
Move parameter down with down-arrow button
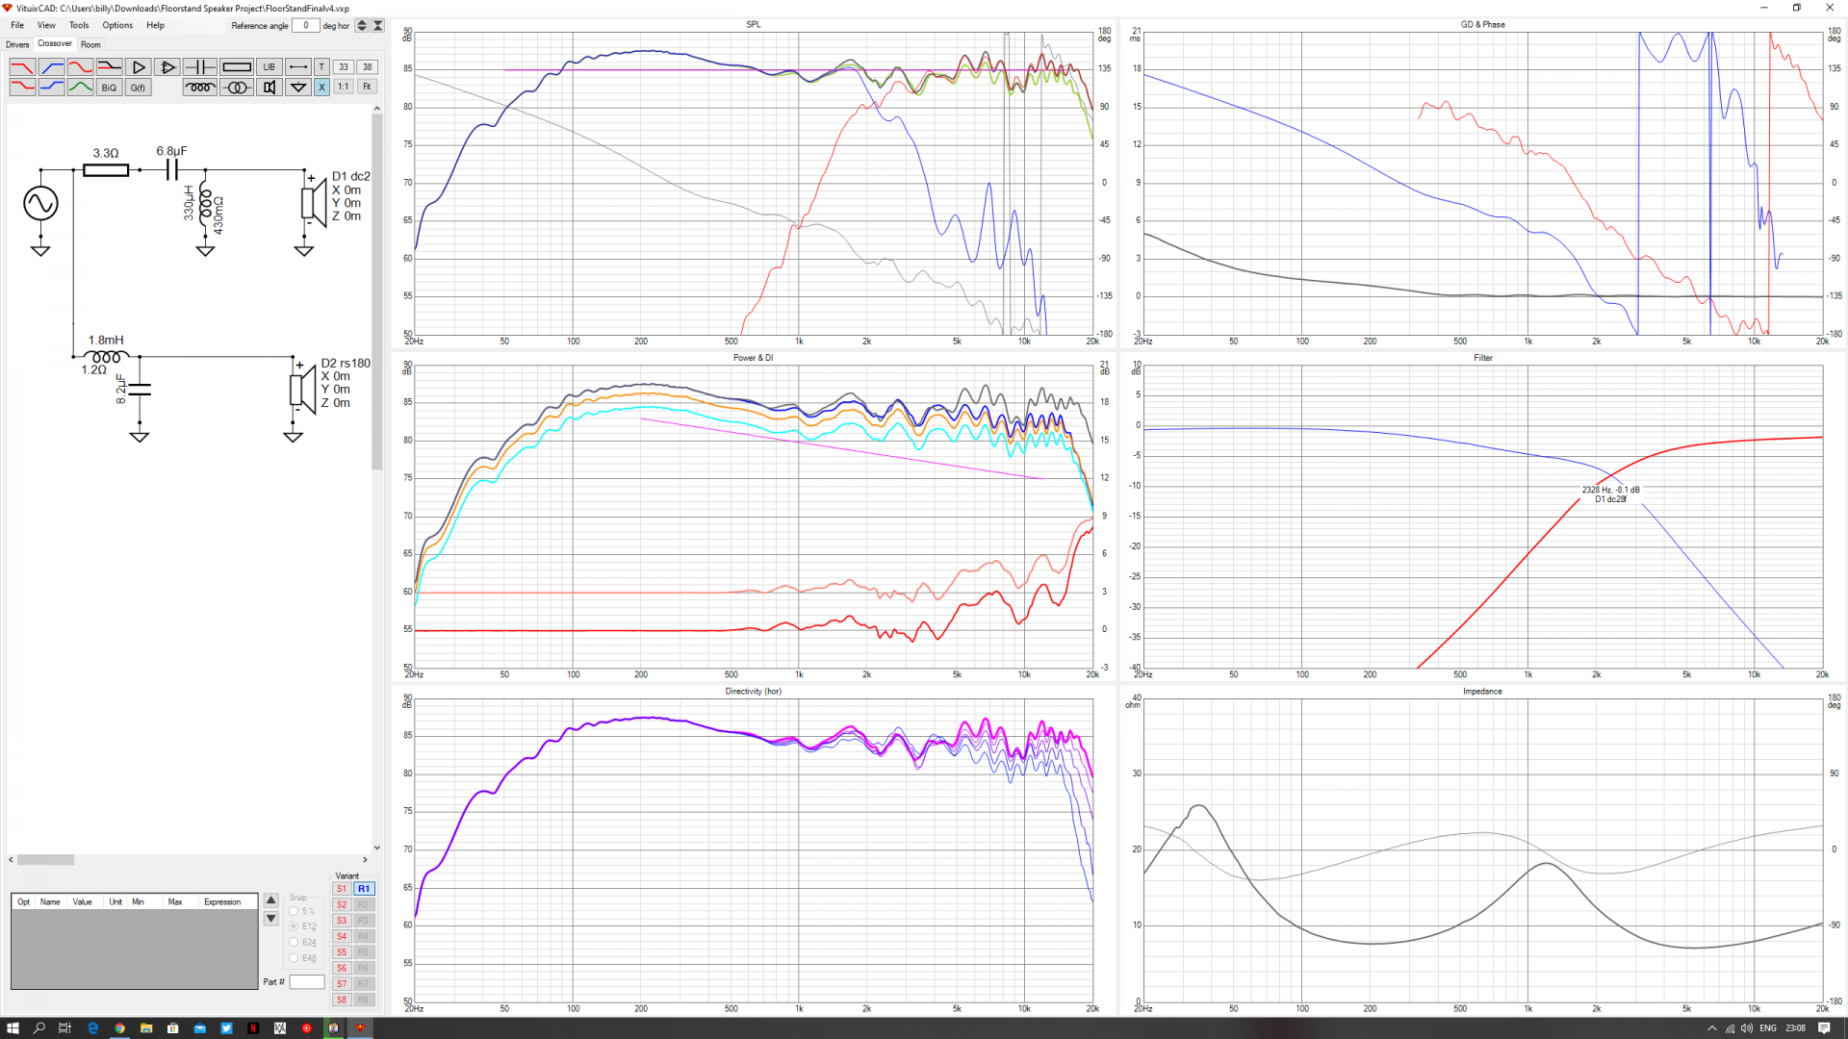(x=271, y=919)
